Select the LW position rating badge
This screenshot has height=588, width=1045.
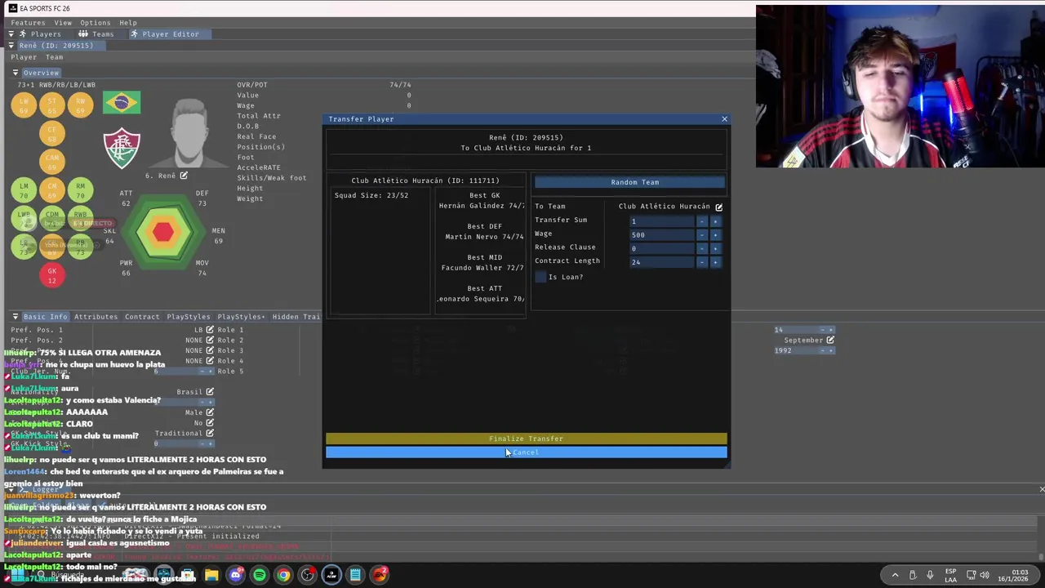pos(24,105)
